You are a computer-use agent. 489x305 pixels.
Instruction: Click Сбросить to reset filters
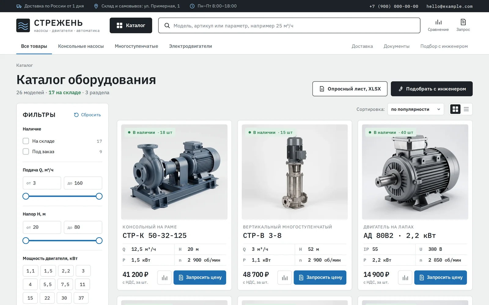coord(87,115)
